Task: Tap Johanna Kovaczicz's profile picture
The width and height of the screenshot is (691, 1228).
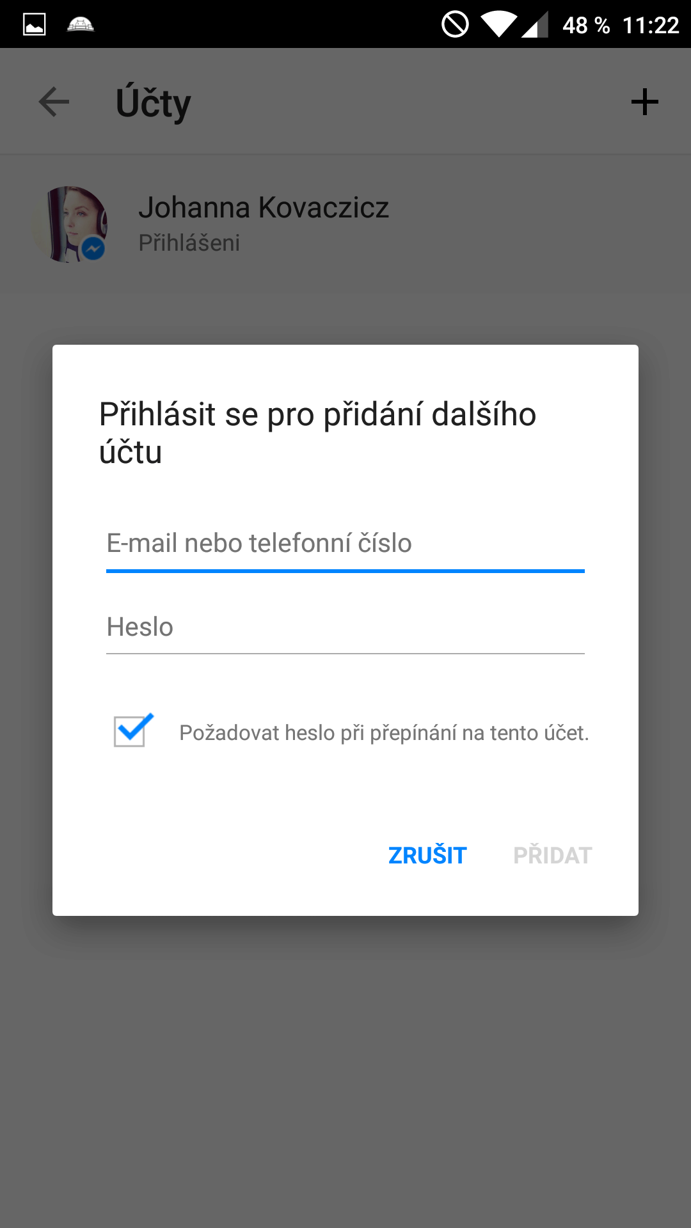Action: pos(69,224)
